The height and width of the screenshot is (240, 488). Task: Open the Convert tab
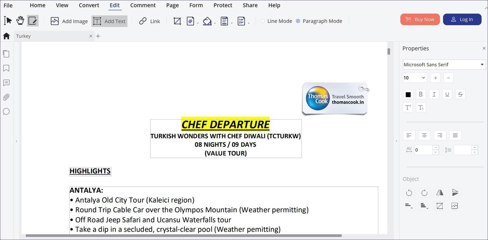coord(89,5)
